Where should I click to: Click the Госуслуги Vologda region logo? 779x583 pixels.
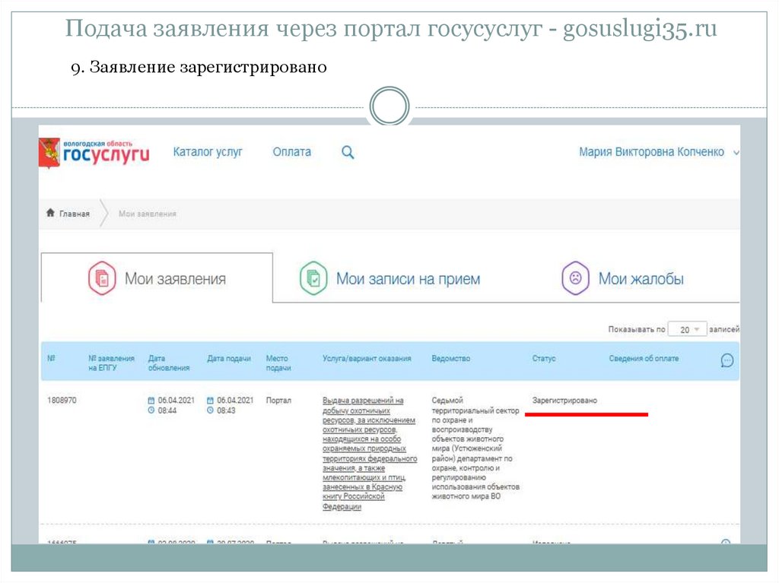pyautogui.click(x=94, y=153)
